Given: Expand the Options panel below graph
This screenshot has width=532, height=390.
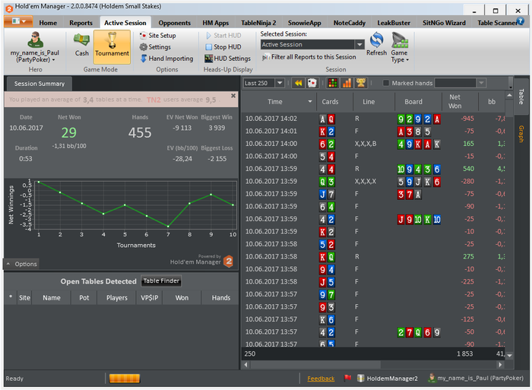Looking at the screenshot, I should tap(22, 264).
